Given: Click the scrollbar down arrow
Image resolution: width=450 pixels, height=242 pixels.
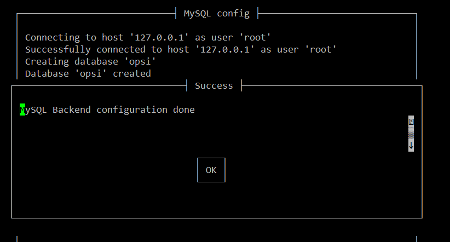Looking at the screenshot, I should 411,145.
